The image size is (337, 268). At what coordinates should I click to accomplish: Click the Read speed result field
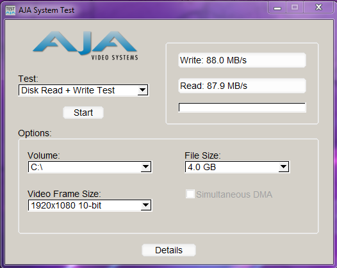pyautogui.click(x=242, y=86)
